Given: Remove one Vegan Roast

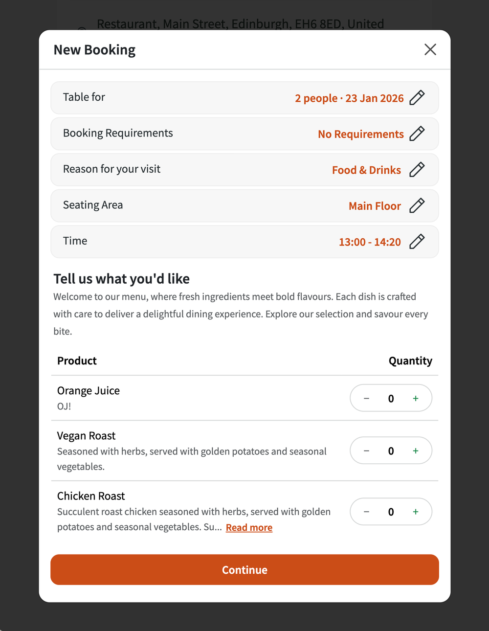Looking at the screenshot, I should [366, 451].
